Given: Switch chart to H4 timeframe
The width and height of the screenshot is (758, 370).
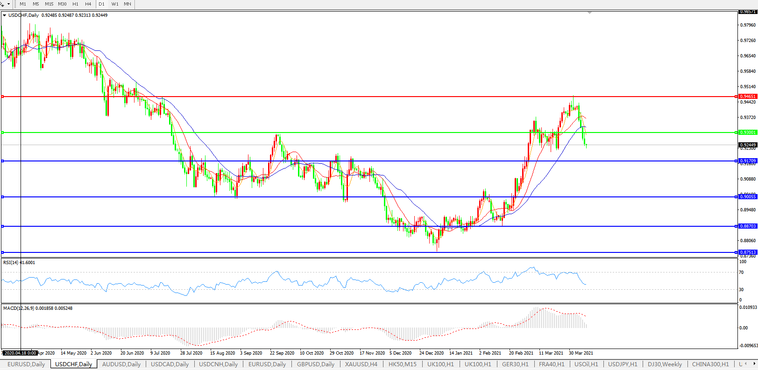Looking at the screenshot, I should click(88, 4).
